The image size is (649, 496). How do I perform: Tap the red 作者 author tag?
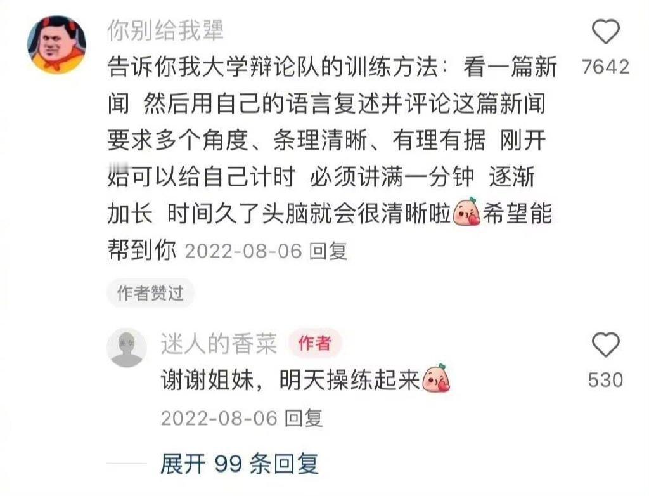(x=314, y=343)
